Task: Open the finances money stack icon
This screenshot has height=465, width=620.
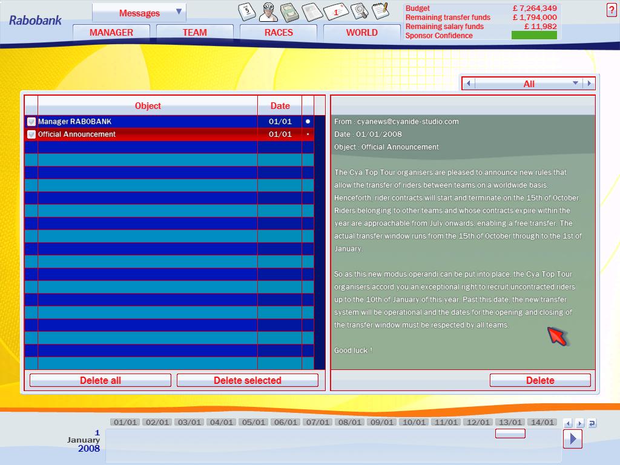Action: point(290,11)
